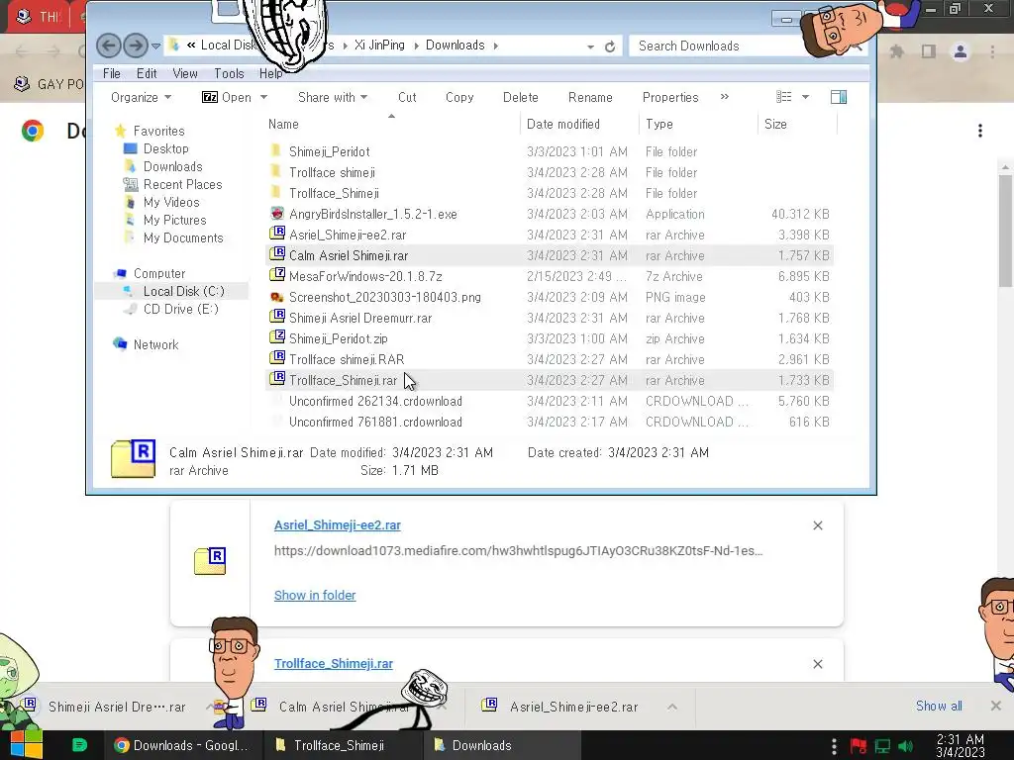This screenshot has width=1014, height=760.
Task: Click Delete in the toolbar
Action: click(x=521, y=98)
